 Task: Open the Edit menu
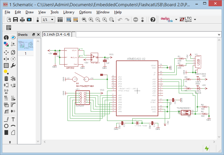[18, 12]
